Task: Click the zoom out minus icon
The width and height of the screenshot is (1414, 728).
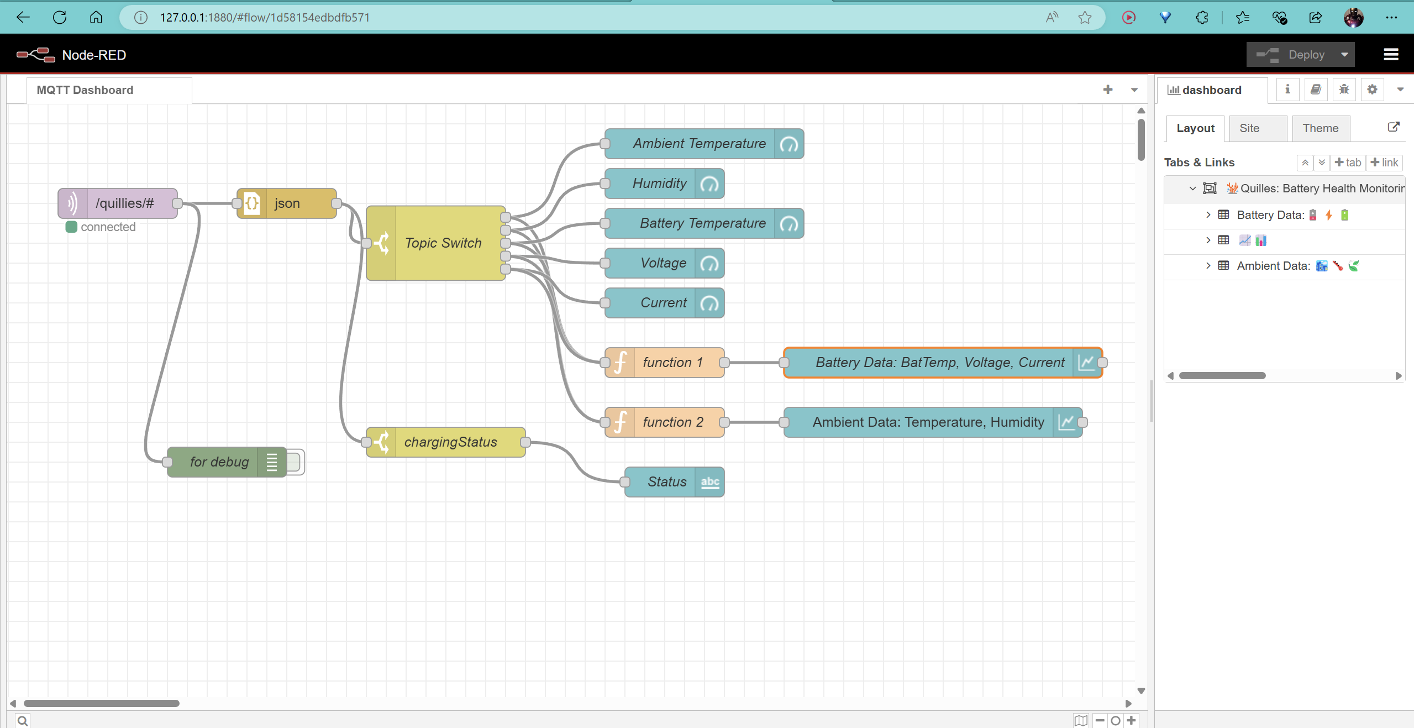Action: click(1100, 720)
